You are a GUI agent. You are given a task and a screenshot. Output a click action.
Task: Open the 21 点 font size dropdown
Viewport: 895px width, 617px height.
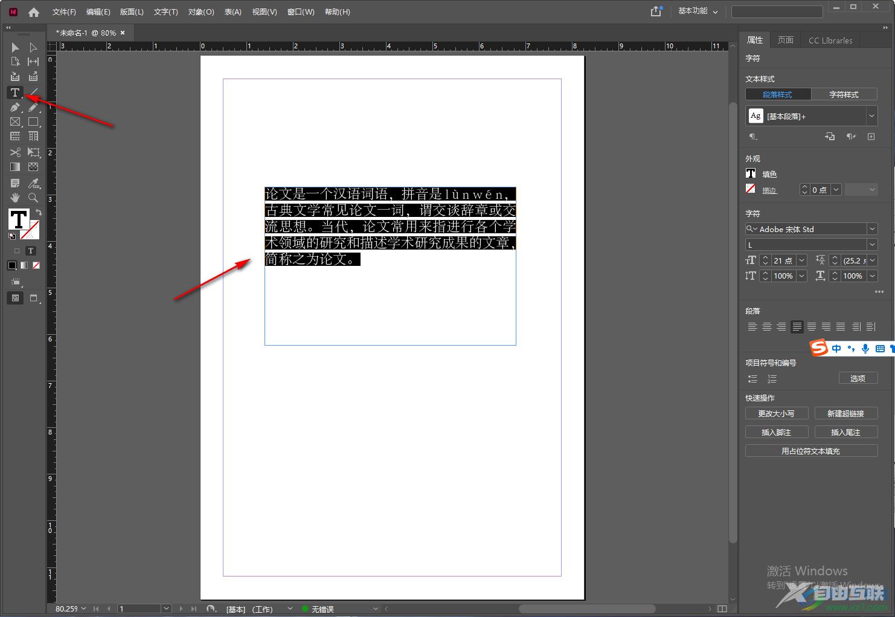(802, 260)
